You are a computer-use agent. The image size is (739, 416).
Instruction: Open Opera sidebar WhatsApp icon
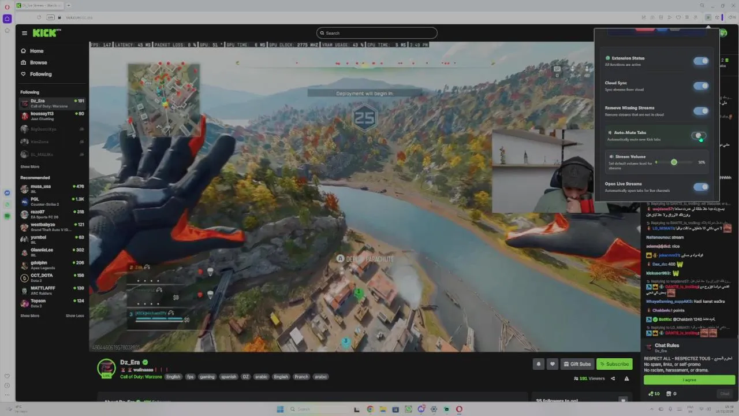[7, 205]
